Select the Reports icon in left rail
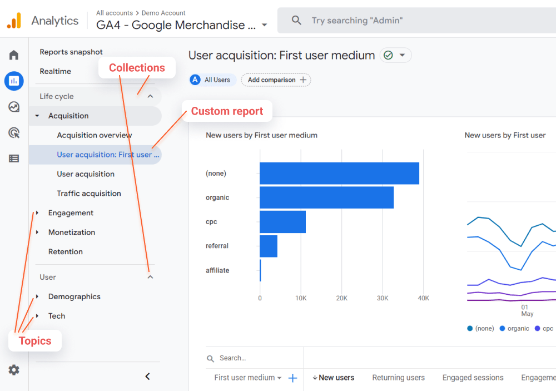Screen dimensions: 556x391 14,81
